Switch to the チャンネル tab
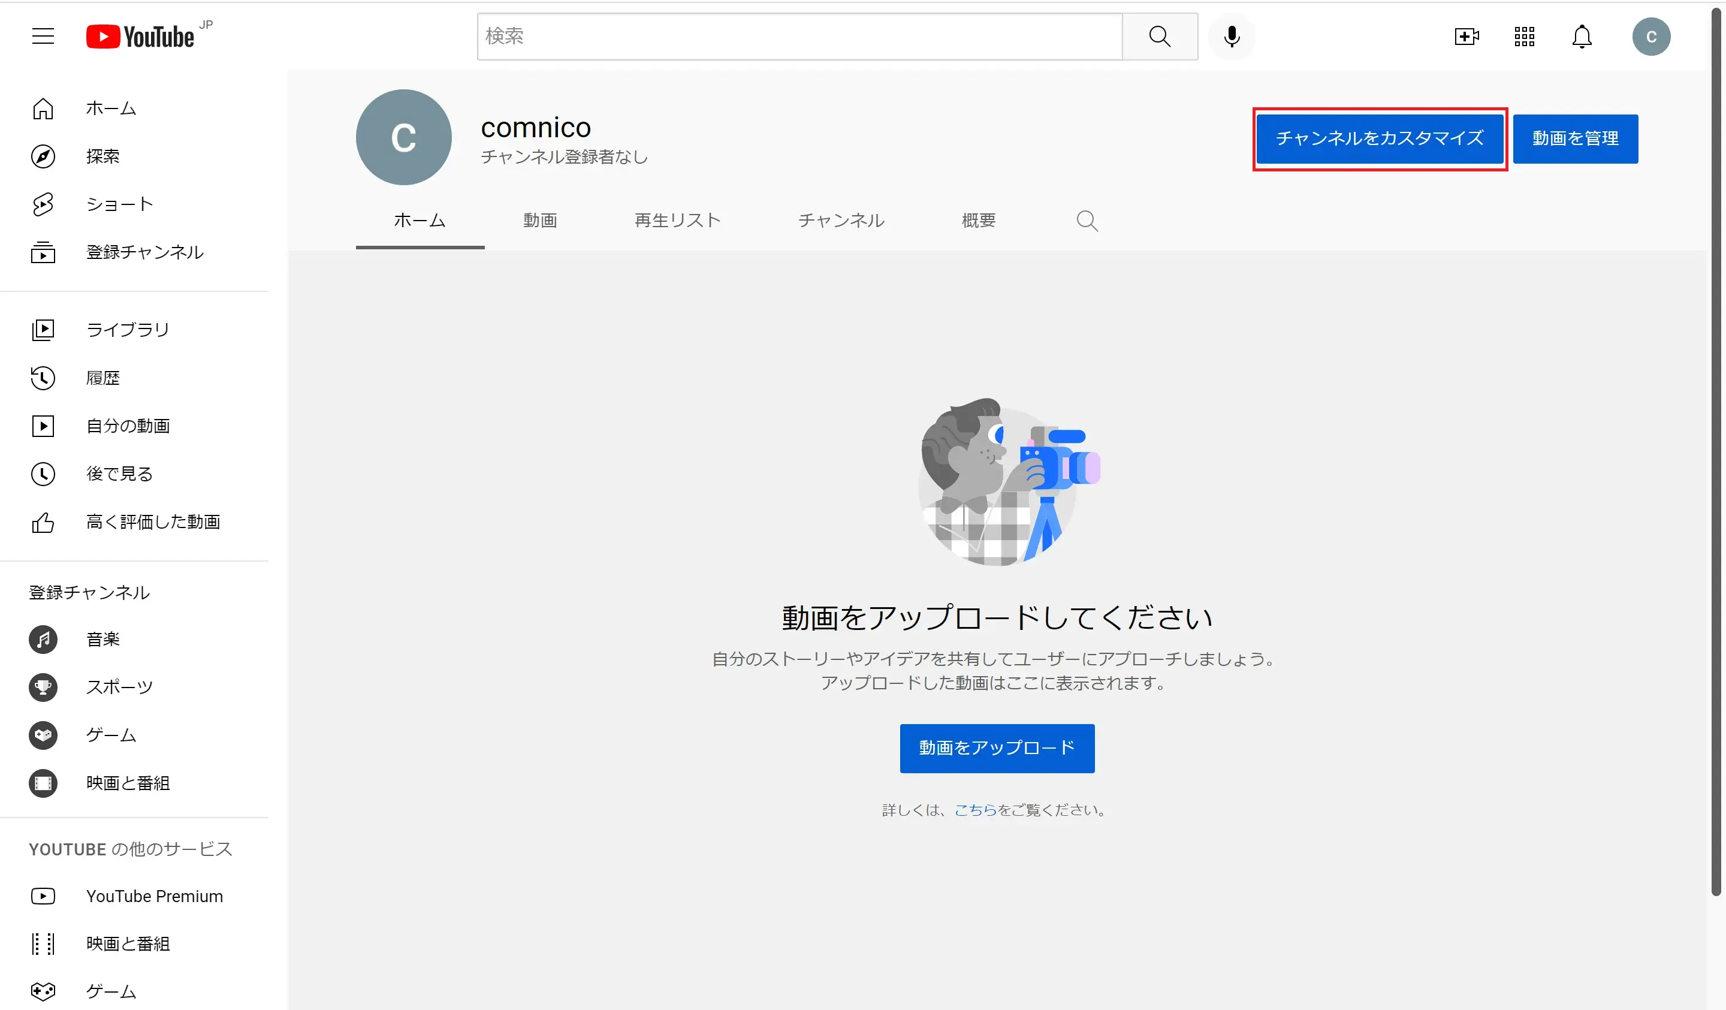 [841, 221]
